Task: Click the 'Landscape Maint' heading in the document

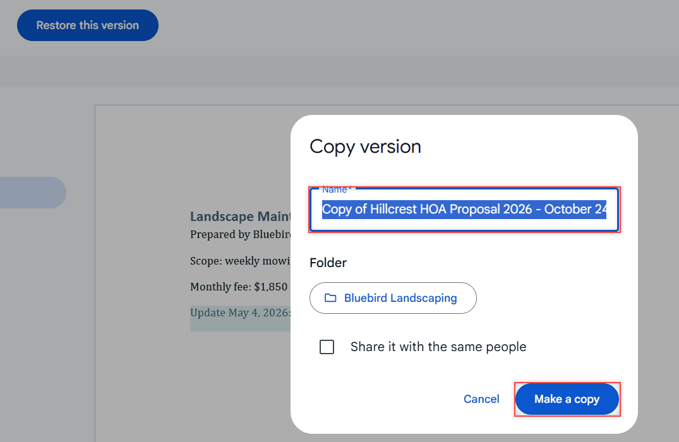Action: 241,216
